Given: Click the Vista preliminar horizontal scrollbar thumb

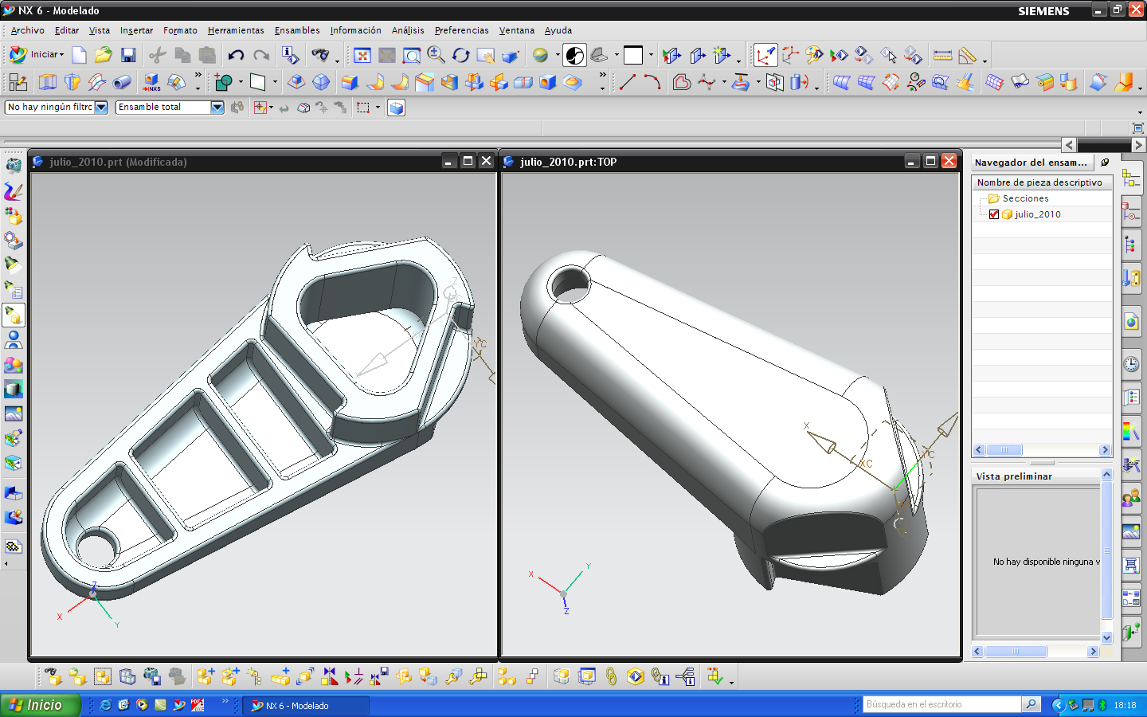Looking at the screenshot, I should click(1016, 652).
